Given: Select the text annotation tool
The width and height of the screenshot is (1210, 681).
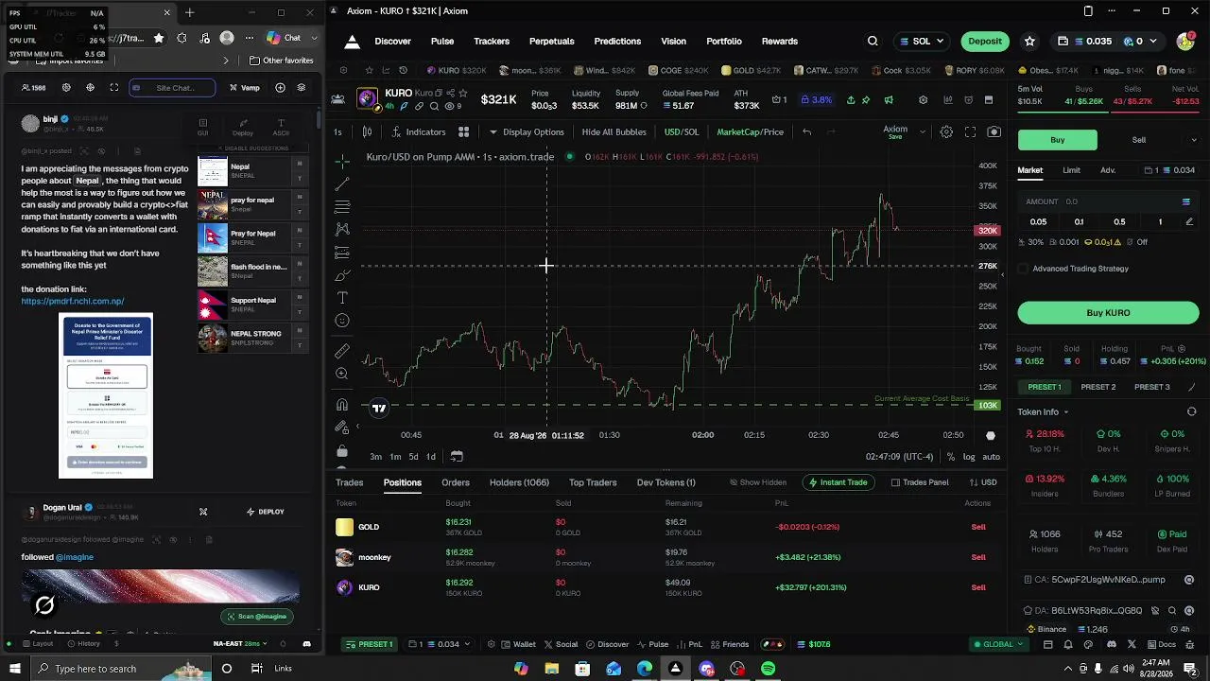Looking at the screenshot, I should click(342, 298).
